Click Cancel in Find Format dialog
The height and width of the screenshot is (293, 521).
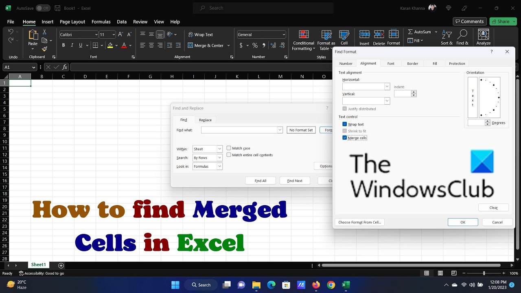point(497,222)
